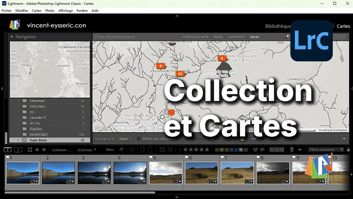
Task: Filter by flagged photos icon
Action: (x=121, y=150)
